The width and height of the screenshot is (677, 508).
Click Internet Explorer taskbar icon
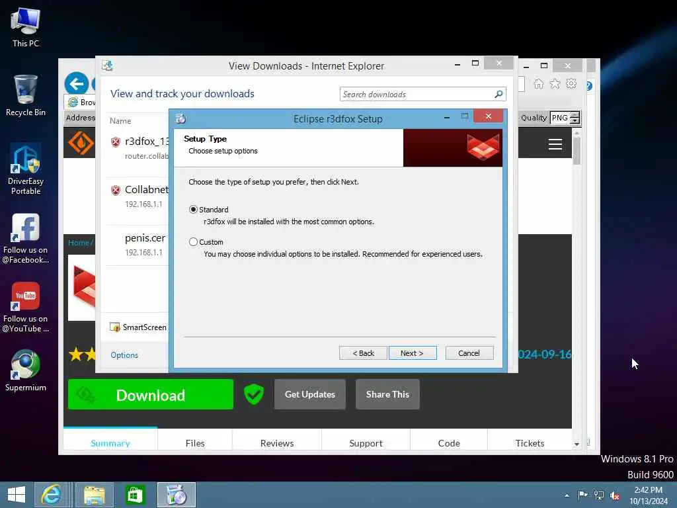(x=51, y=495)
